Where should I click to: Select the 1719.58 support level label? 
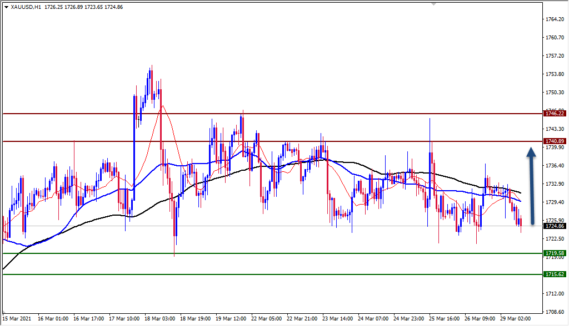pos(555,253)
